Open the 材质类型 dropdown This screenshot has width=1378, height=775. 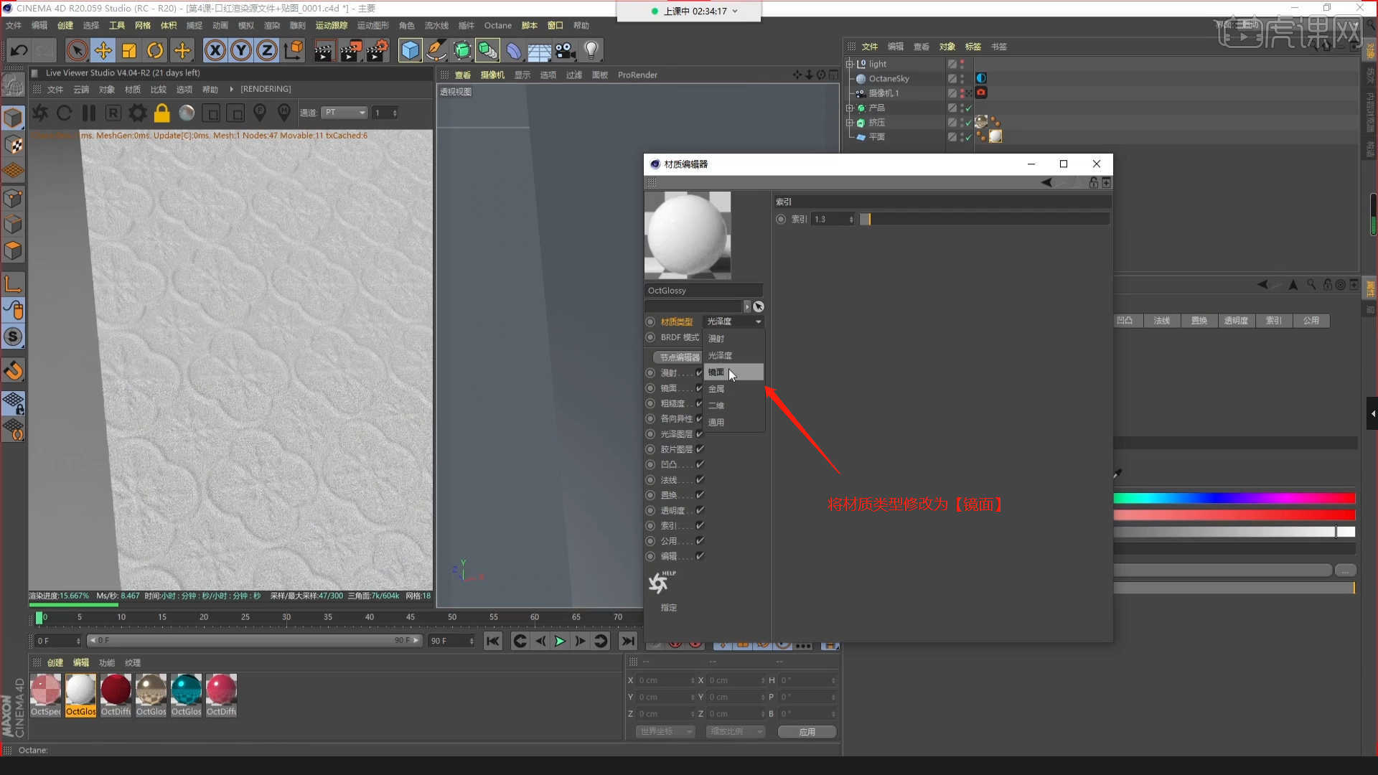pos(733,321)
